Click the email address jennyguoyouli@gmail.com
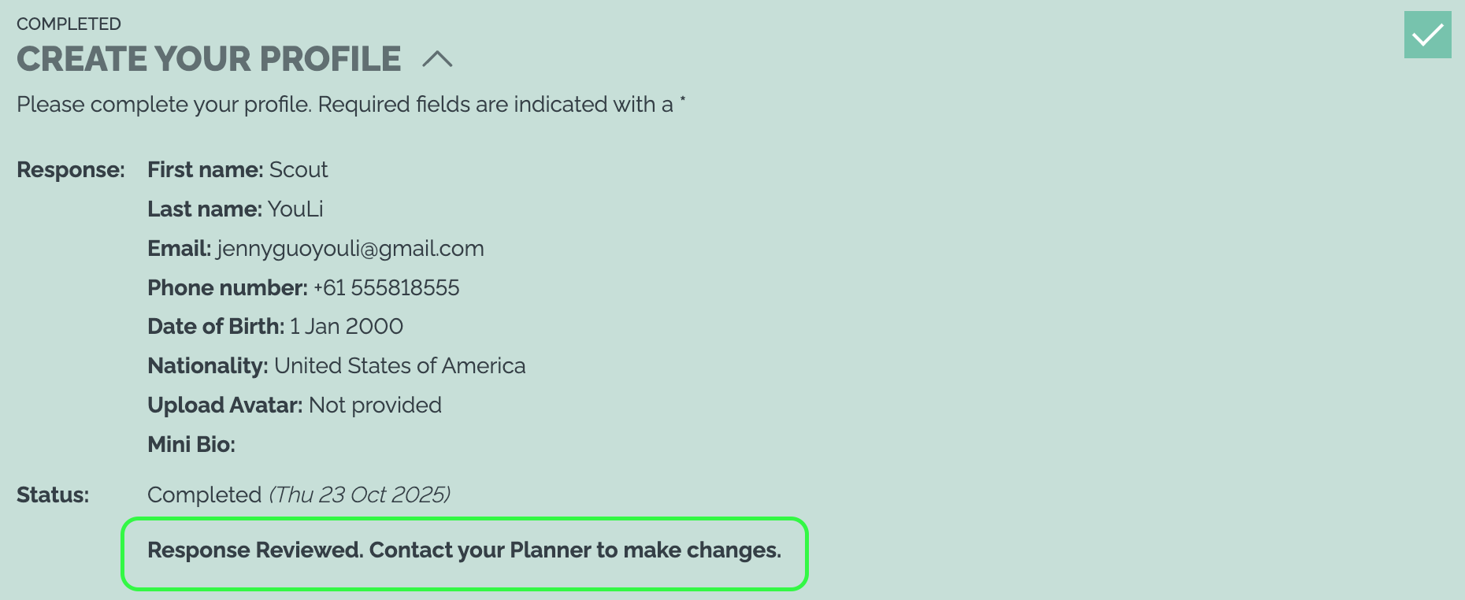 350,248
